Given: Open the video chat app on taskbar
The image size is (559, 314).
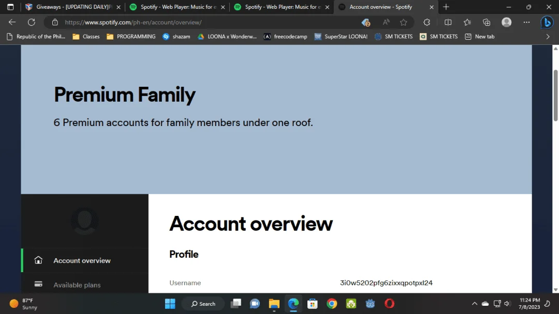Looking at the screenshot, I should (x=255, y=304).
